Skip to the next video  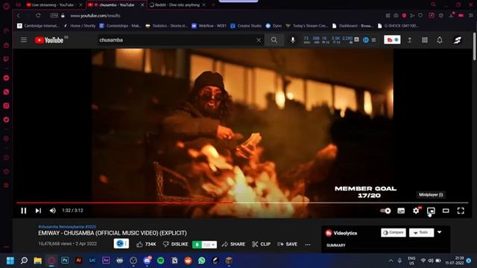38,211
